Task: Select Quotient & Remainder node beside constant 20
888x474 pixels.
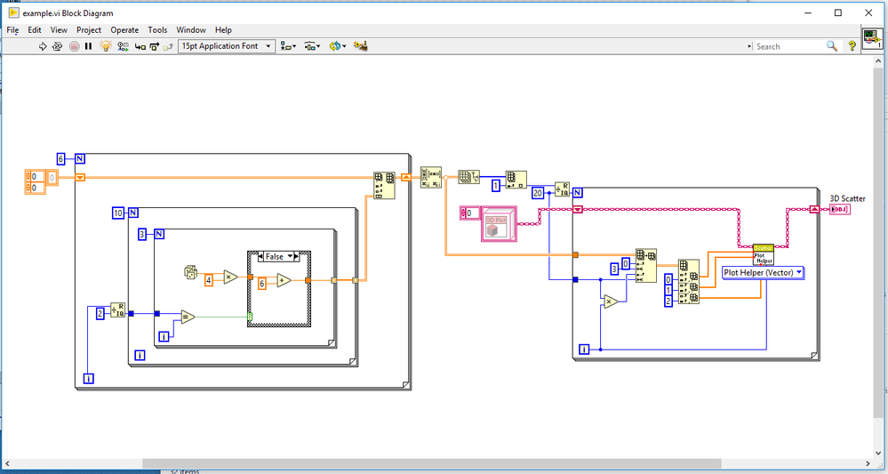Action: pos(562,189)
